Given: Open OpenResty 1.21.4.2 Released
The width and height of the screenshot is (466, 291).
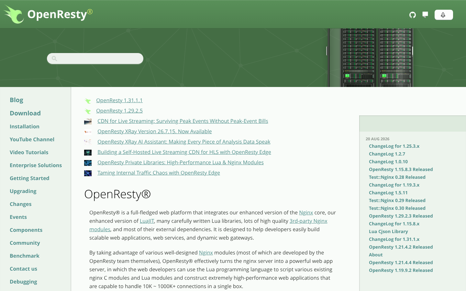Looking at the screenshot, I should pyautogui.click(x=401, y=247).
